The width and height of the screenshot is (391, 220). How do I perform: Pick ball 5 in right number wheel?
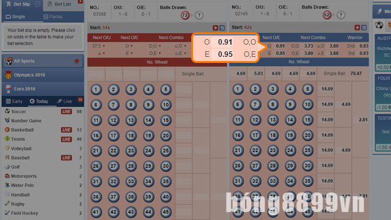click(307, 89)
